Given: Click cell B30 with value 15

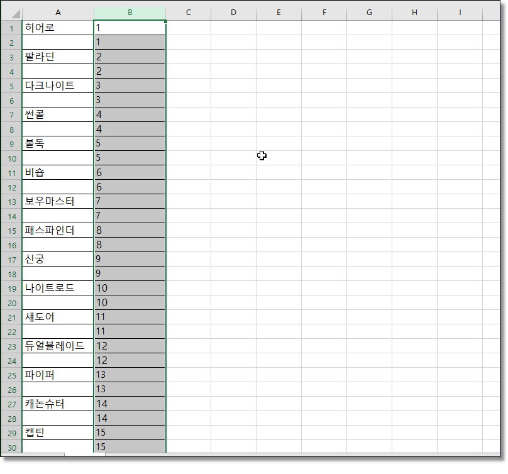Looking at the screenshot, I should (130, 446).
